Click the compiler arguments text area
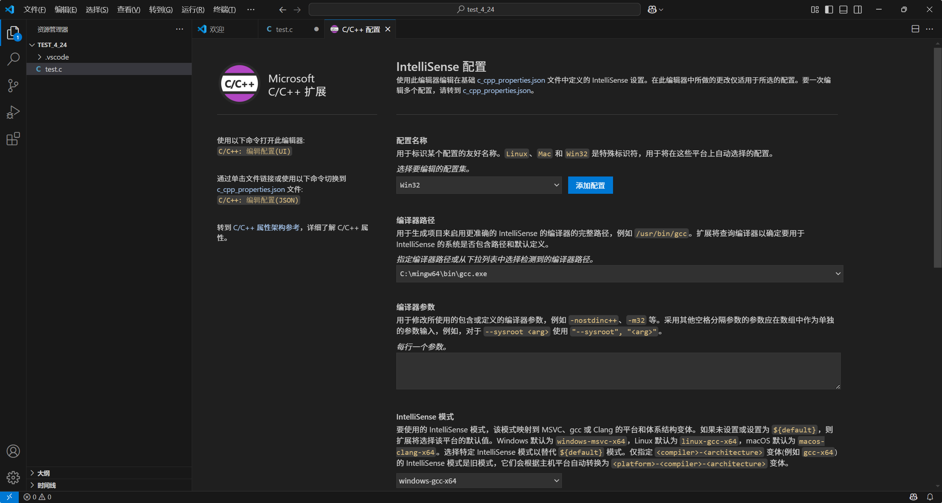The image size is (942, 503). point(618,371)
